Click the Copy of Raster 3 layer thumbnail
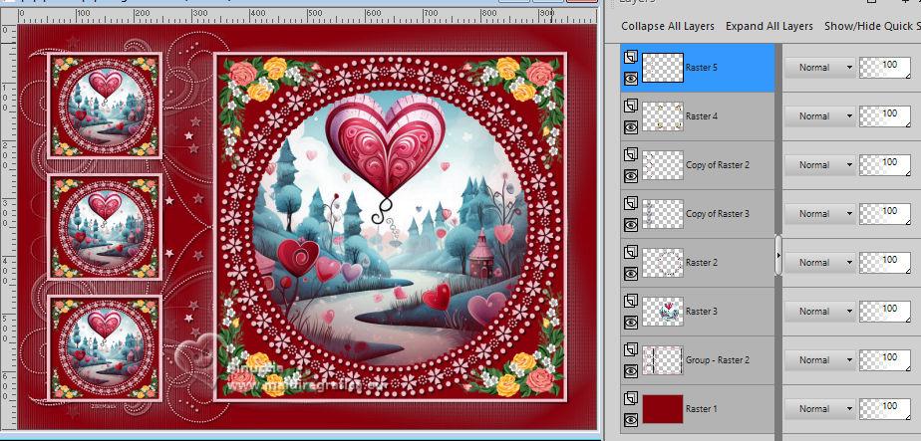 click(663, 213)
